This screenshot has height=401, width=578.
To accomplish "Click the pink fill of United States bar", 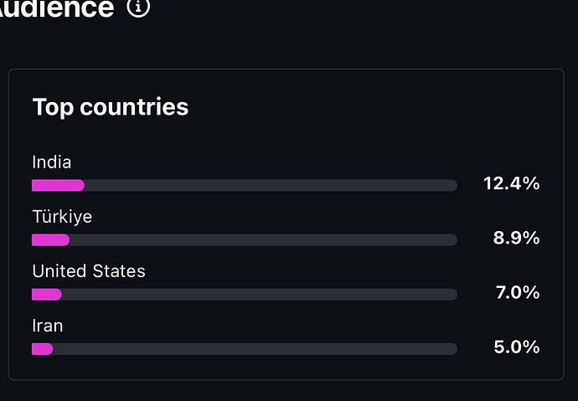I will coord(47,295).
